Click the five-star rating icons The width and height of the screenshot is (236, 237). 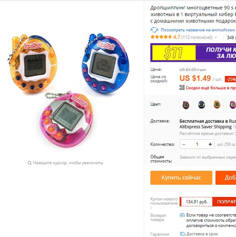tap(161, 37)
